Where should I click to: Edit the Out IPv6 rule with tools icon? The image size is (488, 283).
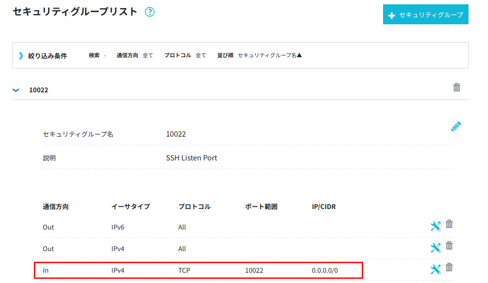pyautogui.click(x=436, y=226)
